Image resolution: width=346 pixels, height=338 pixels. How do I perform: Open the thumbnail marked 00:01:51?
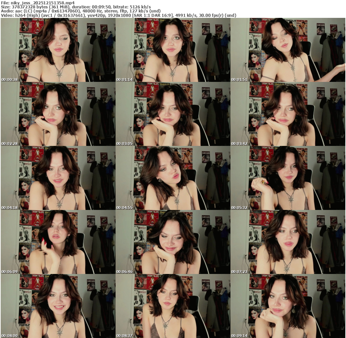[288, 50]
